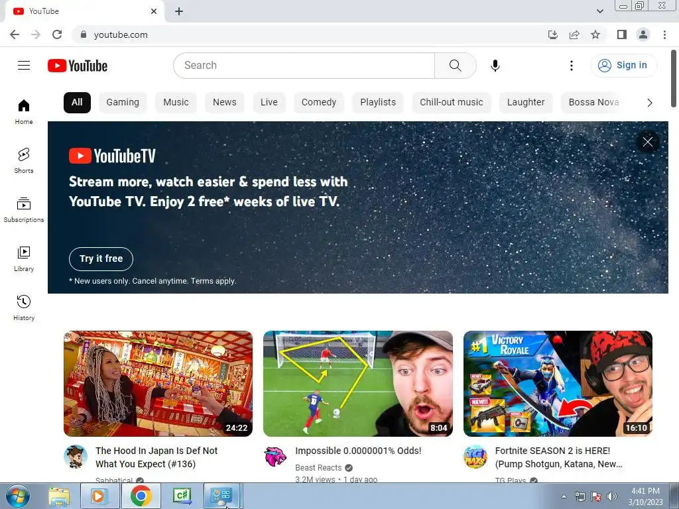Open the C# taskbar application
Viewport: 679px width, 509px height.
point(182,496)
